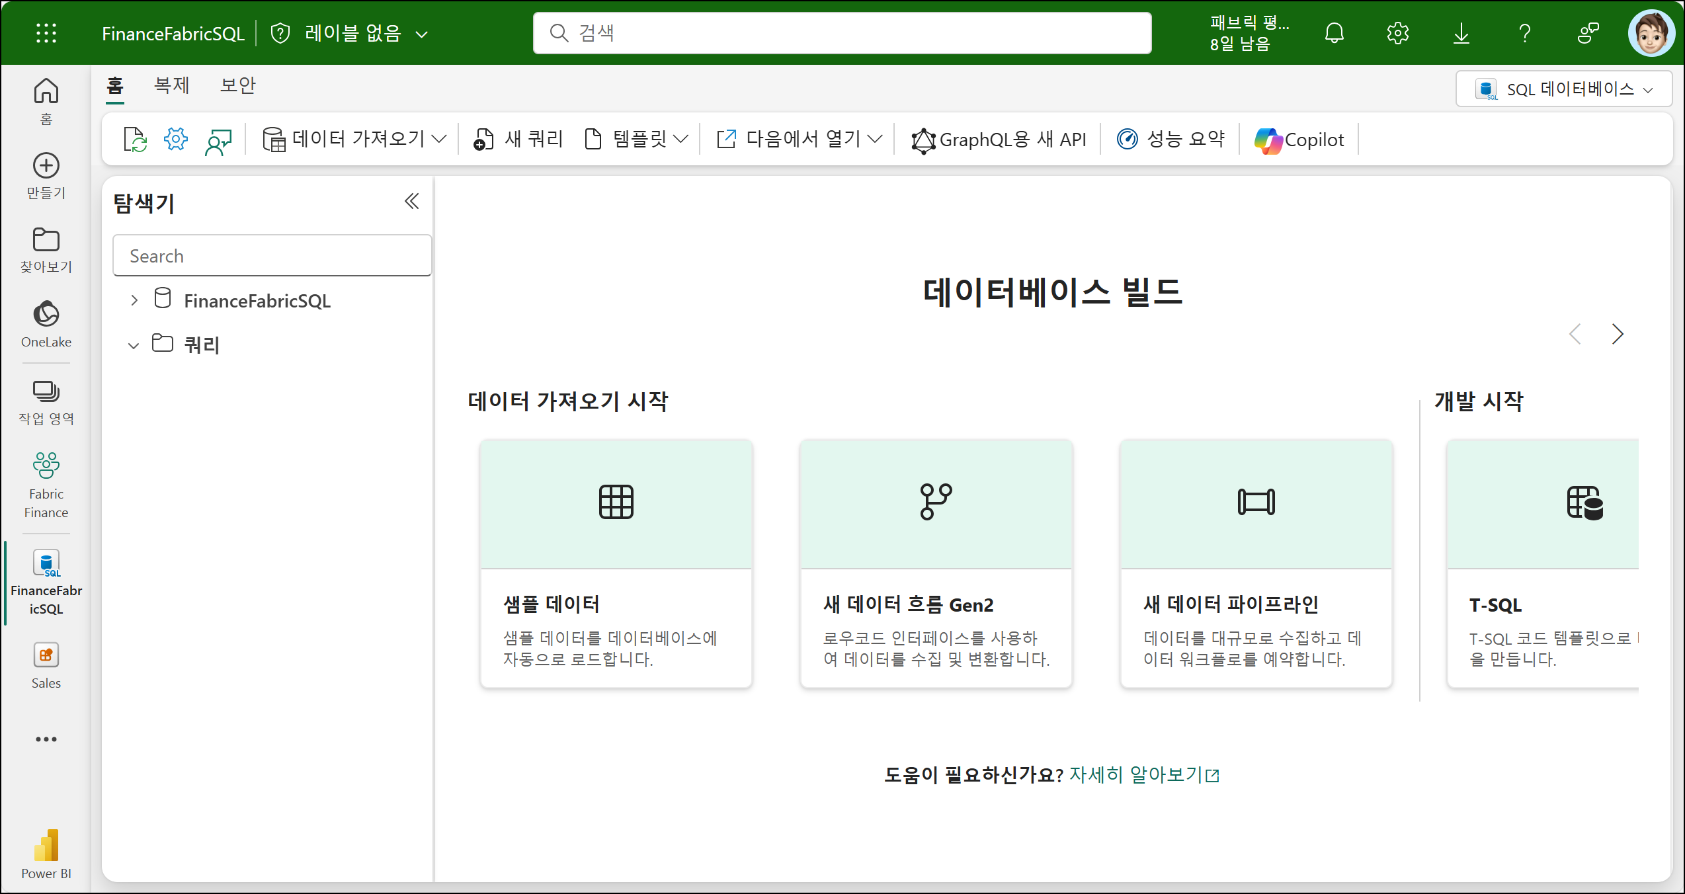Select FinanceFabricSQL item in left sidebar
This screenshot has width=1685, height=894.
pyautogui.click(x=46, y=582)
